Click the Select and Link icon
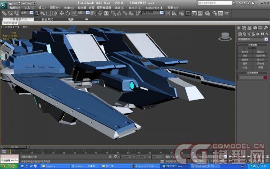Viewport: 270px width, 169px height. (x=4, y=13)
